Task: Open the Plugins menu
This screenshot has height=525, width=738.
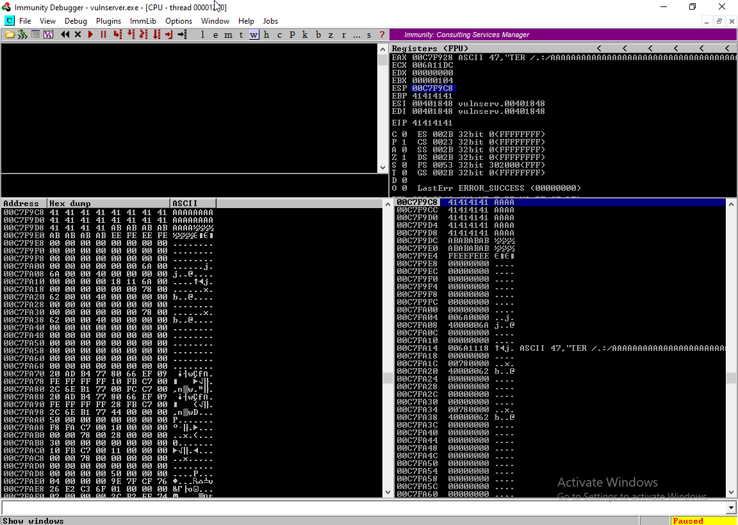Action: pos(108,21)
